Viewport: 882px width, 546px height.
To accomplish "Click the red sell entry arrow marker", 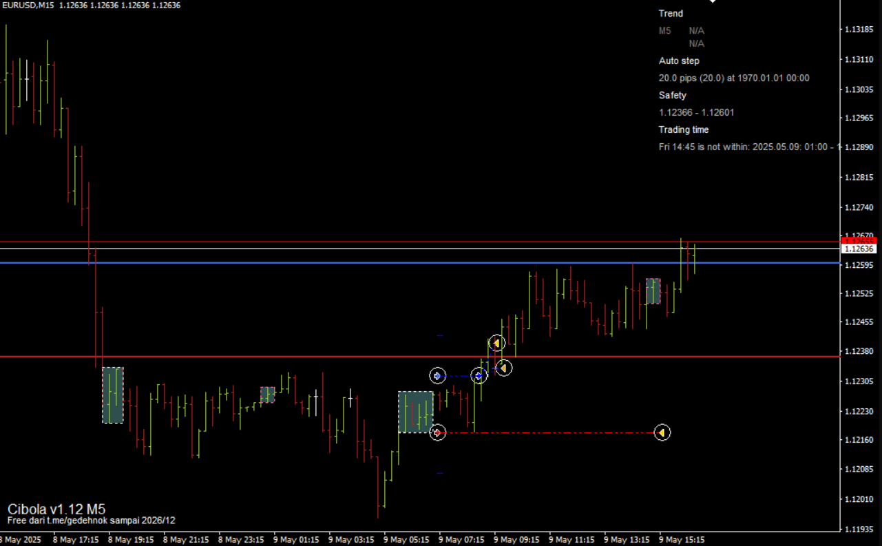I will click(438, 432).
